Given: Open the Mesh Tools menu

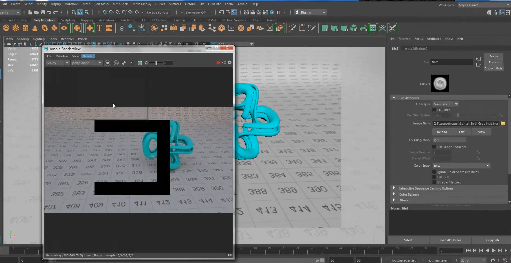Looking at the screenshot, I should [121, 4].
